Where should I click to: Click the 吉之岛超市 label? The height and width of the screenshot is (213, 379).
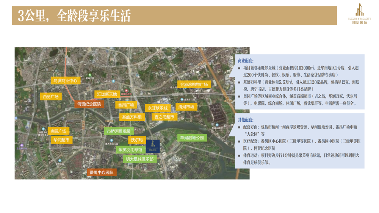(x=164, y=117)
